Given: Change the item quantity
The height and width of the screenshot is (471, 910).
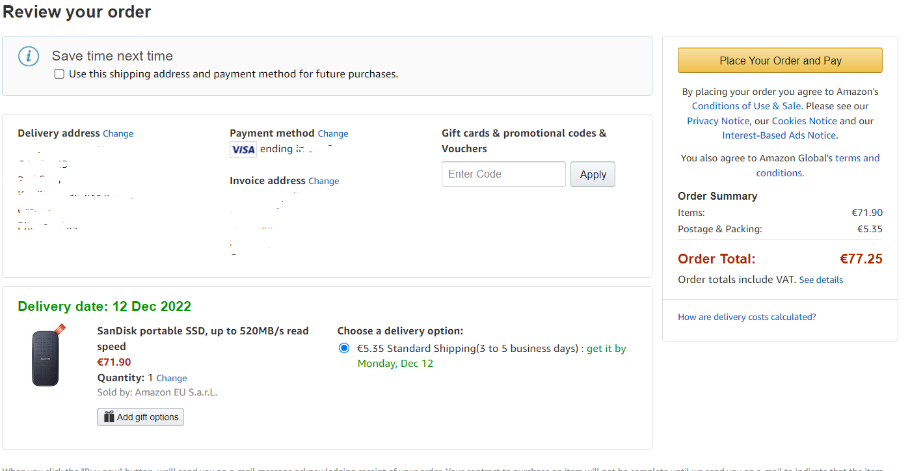Looking at the screenshot, I should click(x=172, y=378).
